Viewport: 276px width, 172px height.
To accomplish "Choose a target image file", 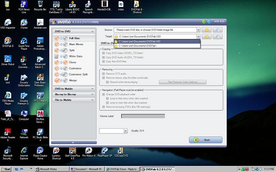I will click(x=218, y=36).
